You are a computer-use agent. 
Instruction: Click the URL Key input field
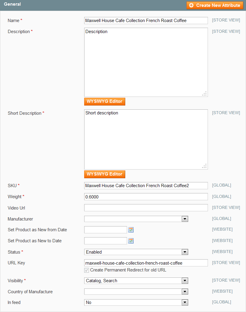146,263
